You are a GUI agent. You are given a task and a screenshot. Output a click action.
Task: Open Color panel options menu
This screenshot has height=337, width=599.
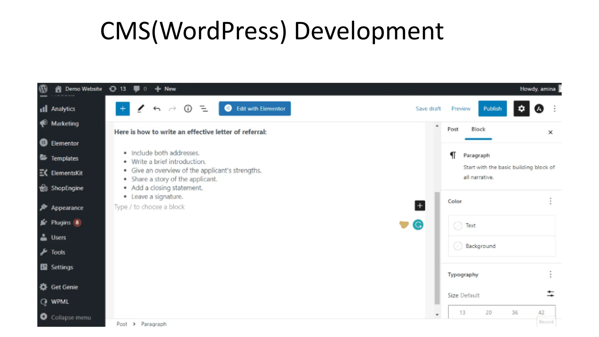(550, 201)
